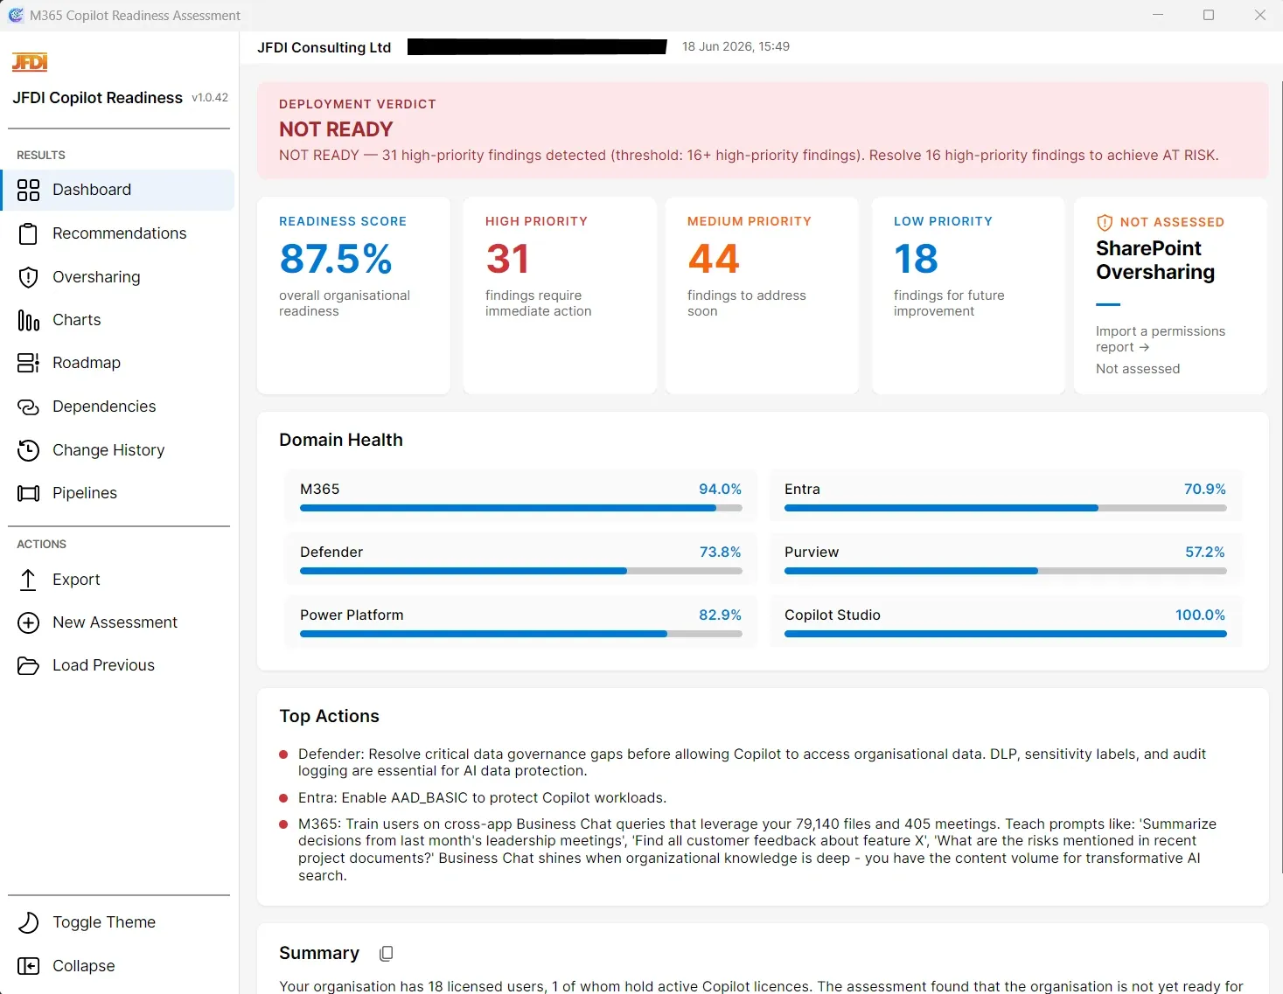Click the Top Actions heading

(x=329, y=716)
